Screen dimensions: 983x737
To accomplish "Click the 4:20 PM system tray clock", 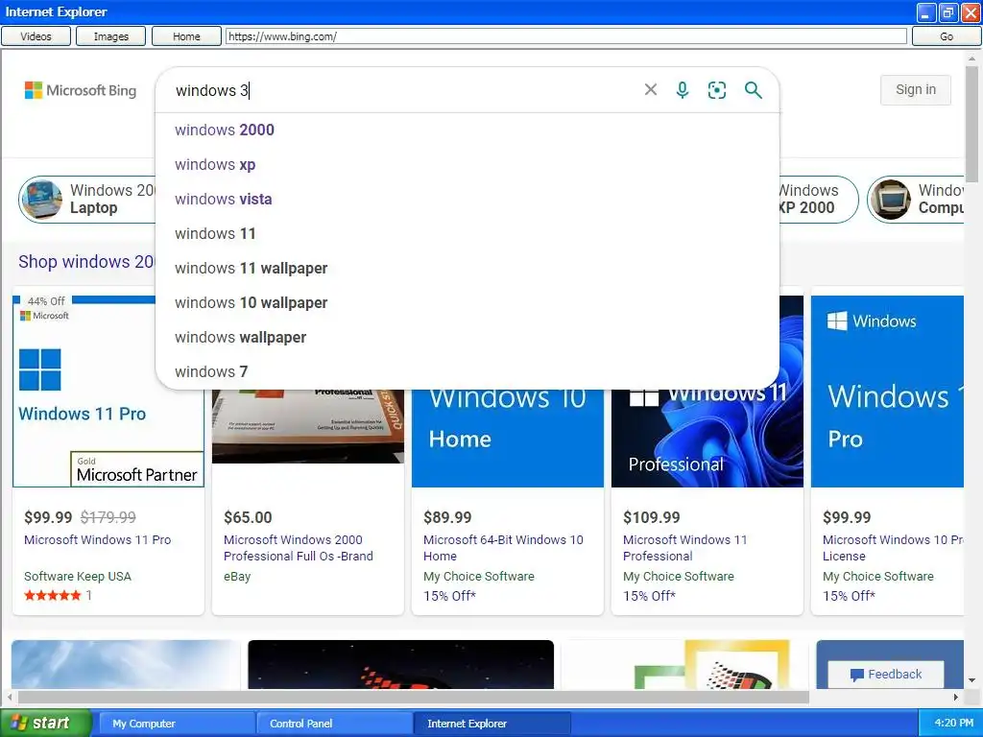I will 953,724.
